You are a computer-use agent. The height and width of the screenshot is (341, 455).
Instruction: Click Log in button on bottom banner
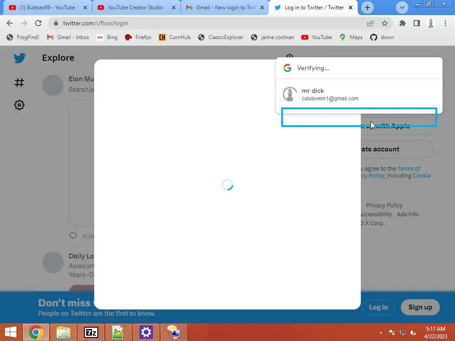coord(379,307)
